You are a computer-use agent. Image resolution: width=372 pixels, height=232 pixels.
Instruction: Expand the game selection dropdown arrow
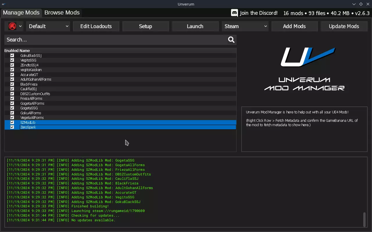tap(20, 26)
